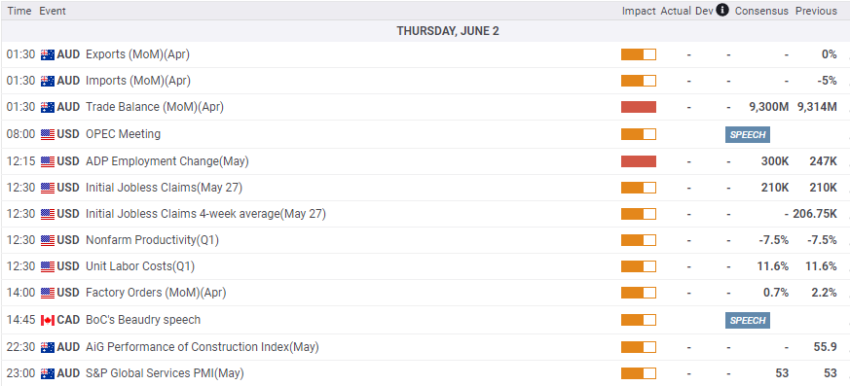Click the Consensus column header
The height and width of the screenshot is (386, 850).
[x=761, y=11]
